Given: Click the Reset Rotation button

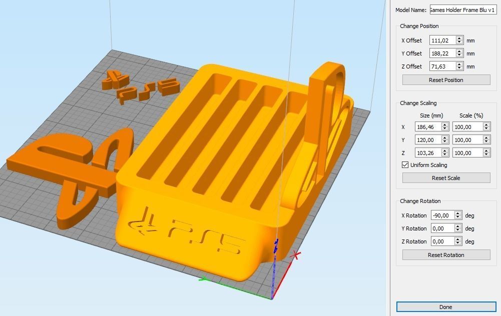Looking at the screenshot, I should [x=446, y=254].
